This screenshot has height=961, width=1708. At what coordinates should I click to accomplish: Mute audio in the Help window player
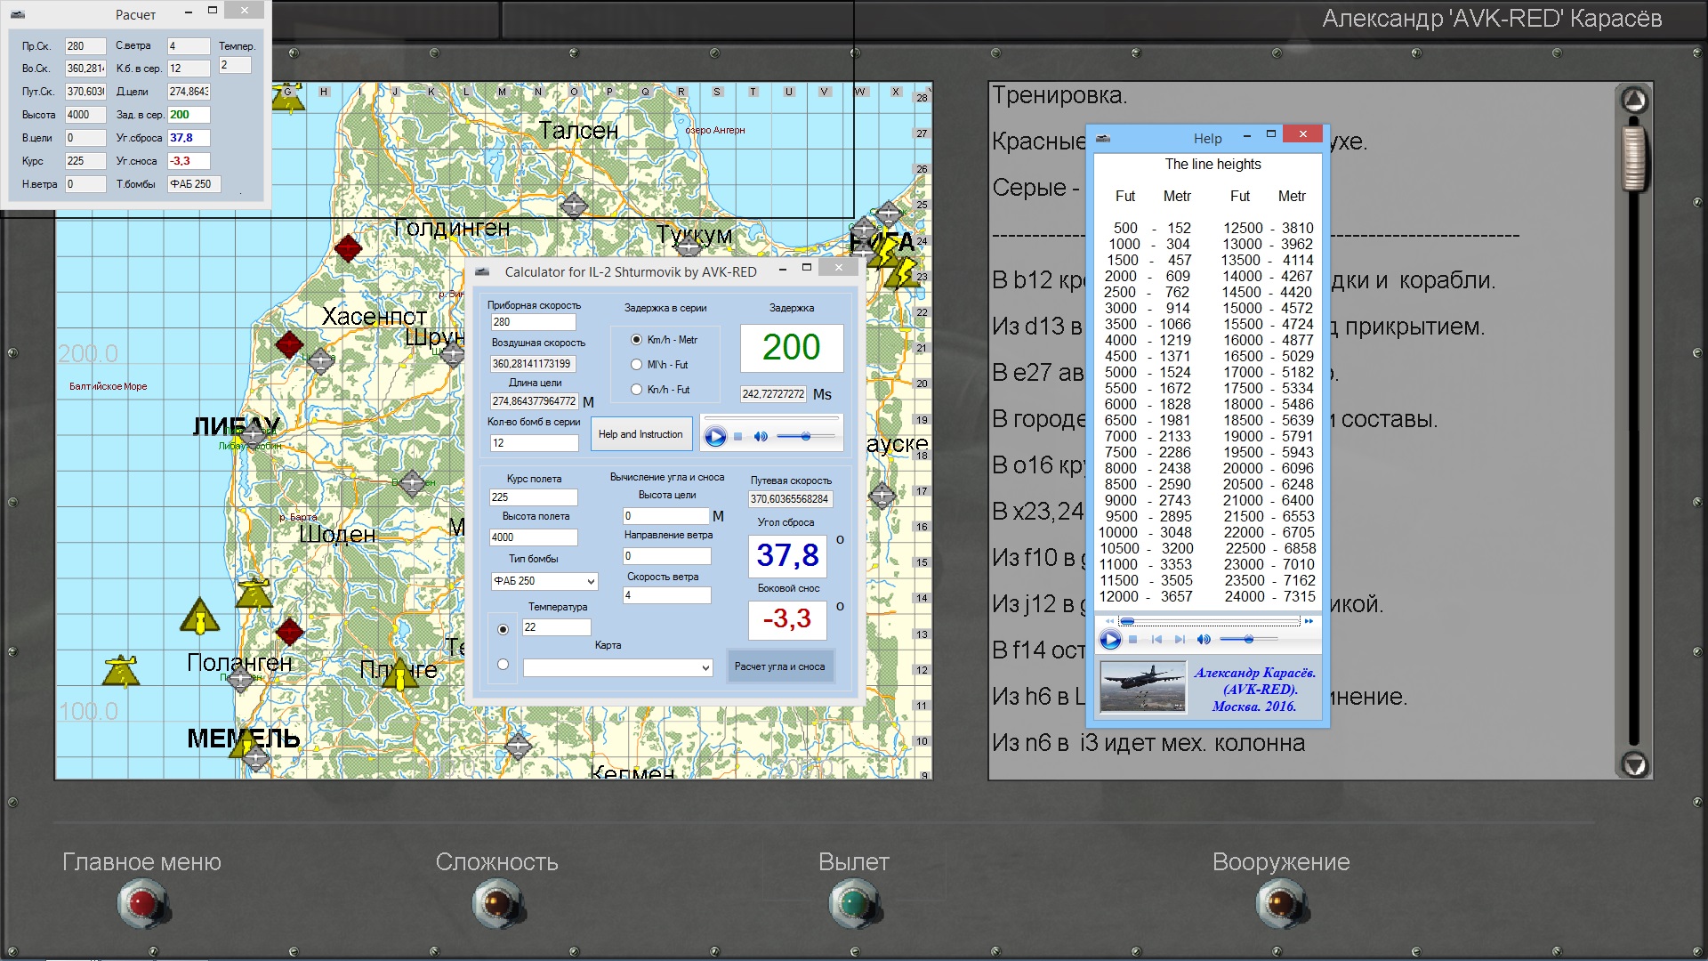point(1204,639)
